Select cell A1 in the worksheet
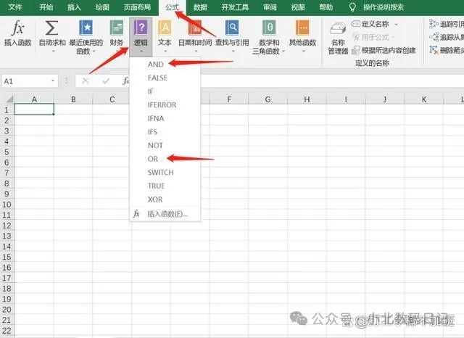This screenshot has height=338, width=464. [x=34, y=110]
